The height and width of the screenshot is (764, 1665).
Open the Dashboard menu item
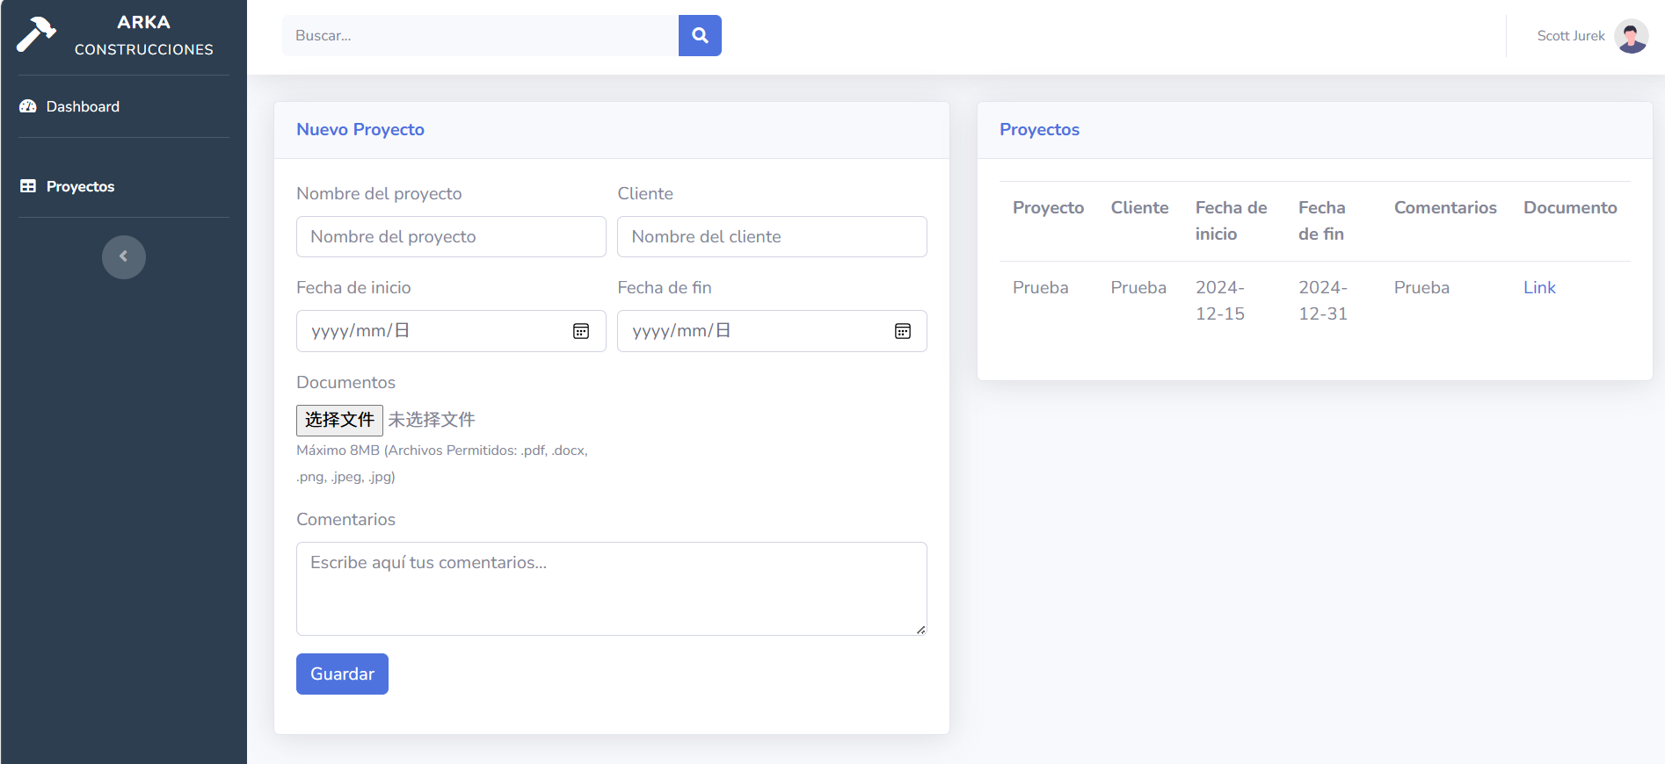click(83, 106)
